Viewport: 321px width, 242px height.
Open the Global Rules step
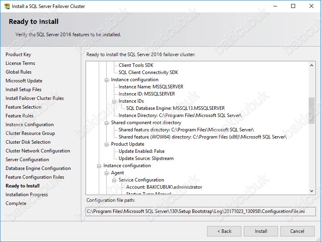pos(18,72)
